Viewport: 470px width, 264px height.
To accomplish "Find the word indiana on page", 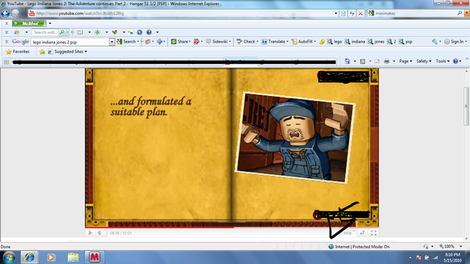I will (x=355, y=42).
